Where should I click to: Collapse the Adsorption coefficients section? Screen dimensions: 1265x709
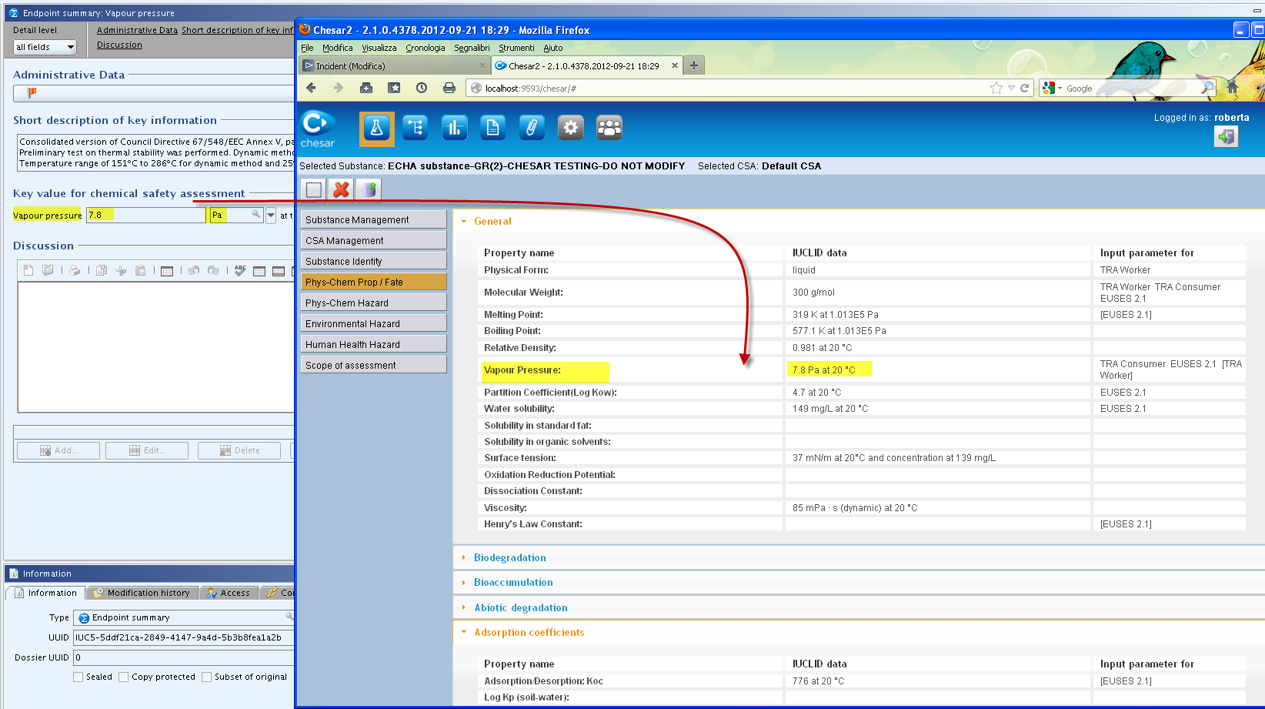coord(464,632)
